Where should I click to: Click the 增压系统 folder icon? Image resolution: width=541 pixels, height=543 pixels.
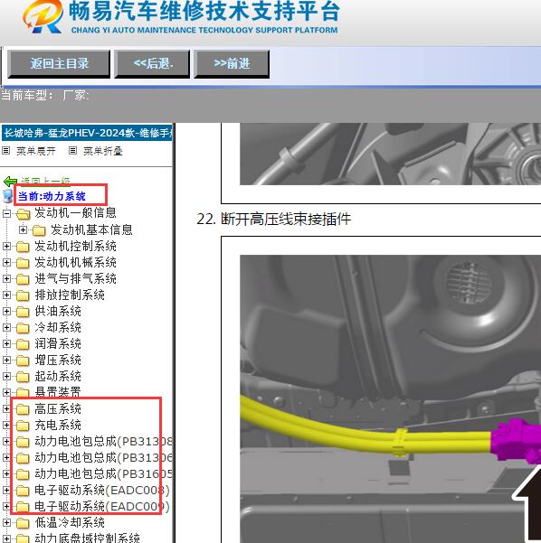click(x=23, y=360)
